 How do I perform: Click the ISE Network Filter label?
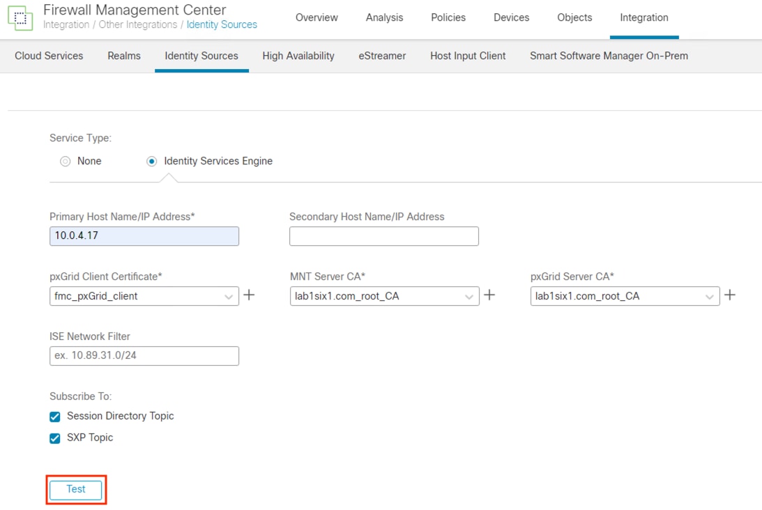(x=90, y=337)
